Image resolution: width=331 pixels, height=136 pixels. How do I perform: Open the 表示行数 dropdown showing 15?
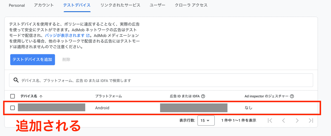tap(206, 120)
